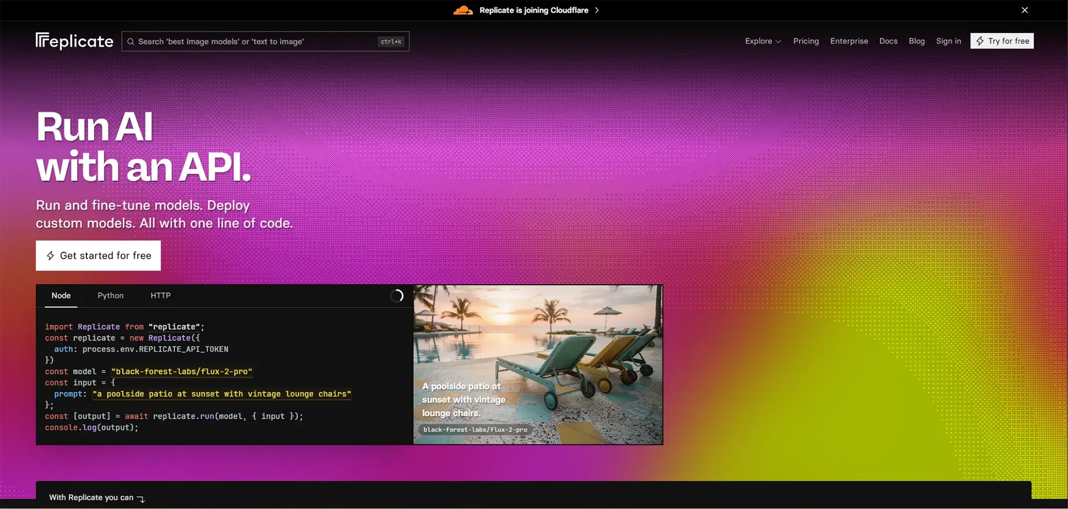Switch to the Python code tab
This screenshot has height=509, width=1068.
(110, 296)
